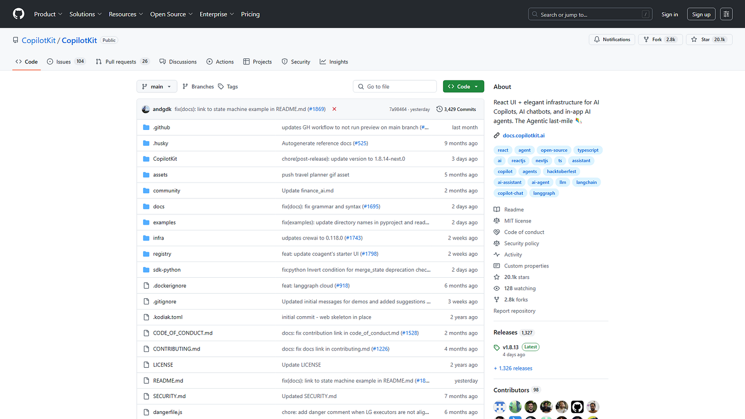The image size is (745, 419).
Task: Open the dangerfile.js file
Action: tap(167, 412)
